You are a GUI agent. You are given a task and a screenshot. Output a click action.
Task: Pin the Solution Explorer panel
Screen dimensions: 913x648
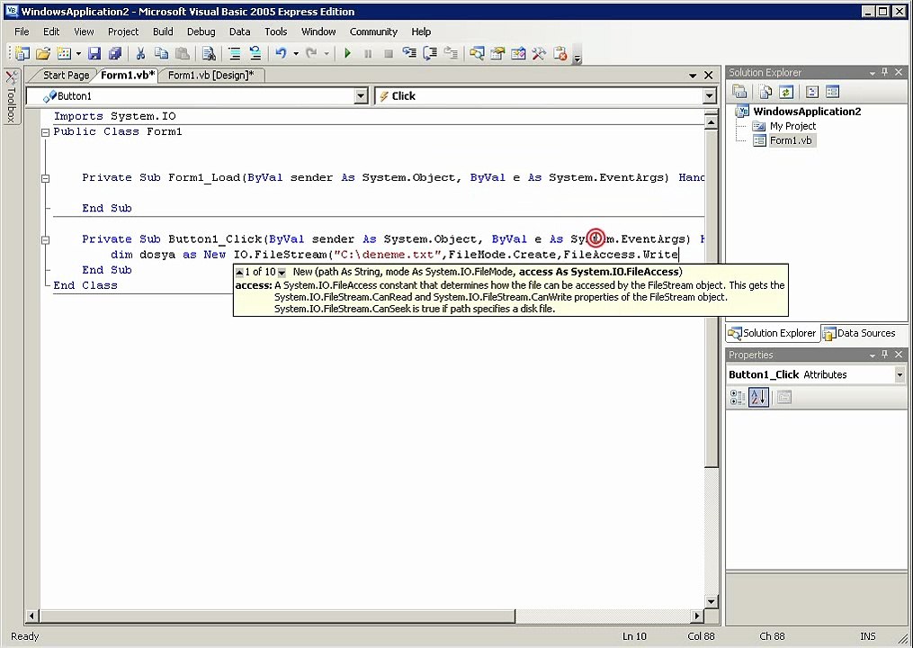(x=885, y=72)
